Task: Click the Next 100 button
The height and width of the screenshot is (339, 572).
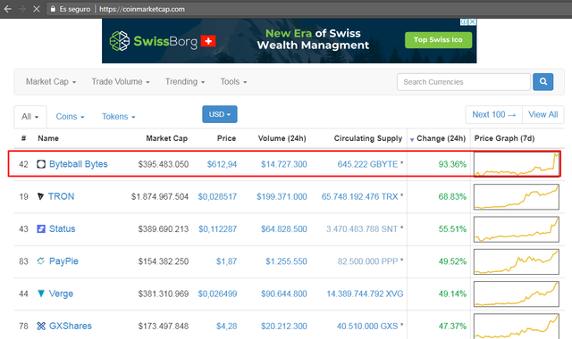Action: click(494, 115)
